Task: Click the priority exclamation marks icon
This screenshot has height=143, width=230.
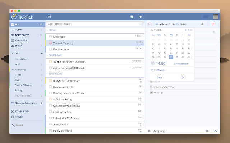Action: pyautogui.click(x=213, y=24)
